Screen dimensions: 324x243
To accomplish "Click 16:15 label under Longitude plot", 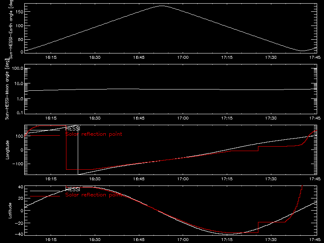I will click(51, 179).
